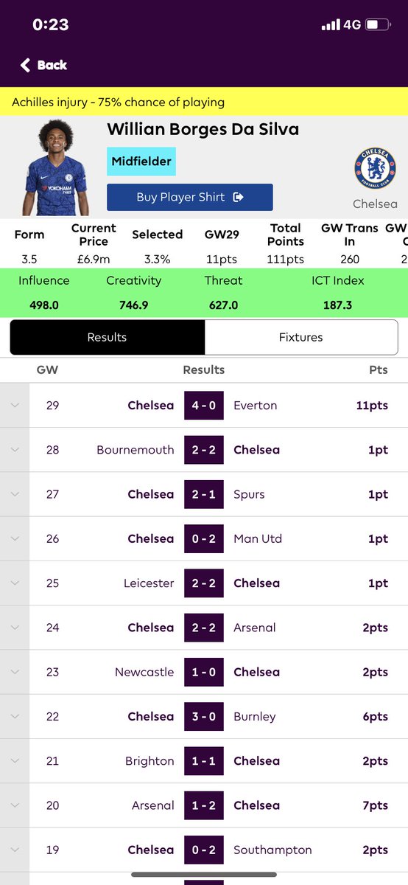Tap the Chelsea club crest

point(374,168)
